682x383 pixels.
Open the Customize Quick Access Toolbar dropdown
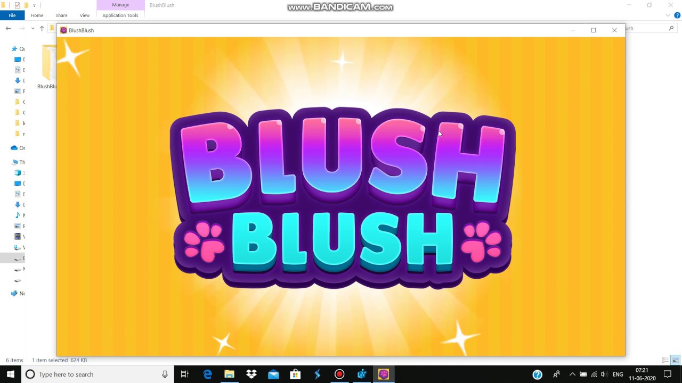coord(35,5)
